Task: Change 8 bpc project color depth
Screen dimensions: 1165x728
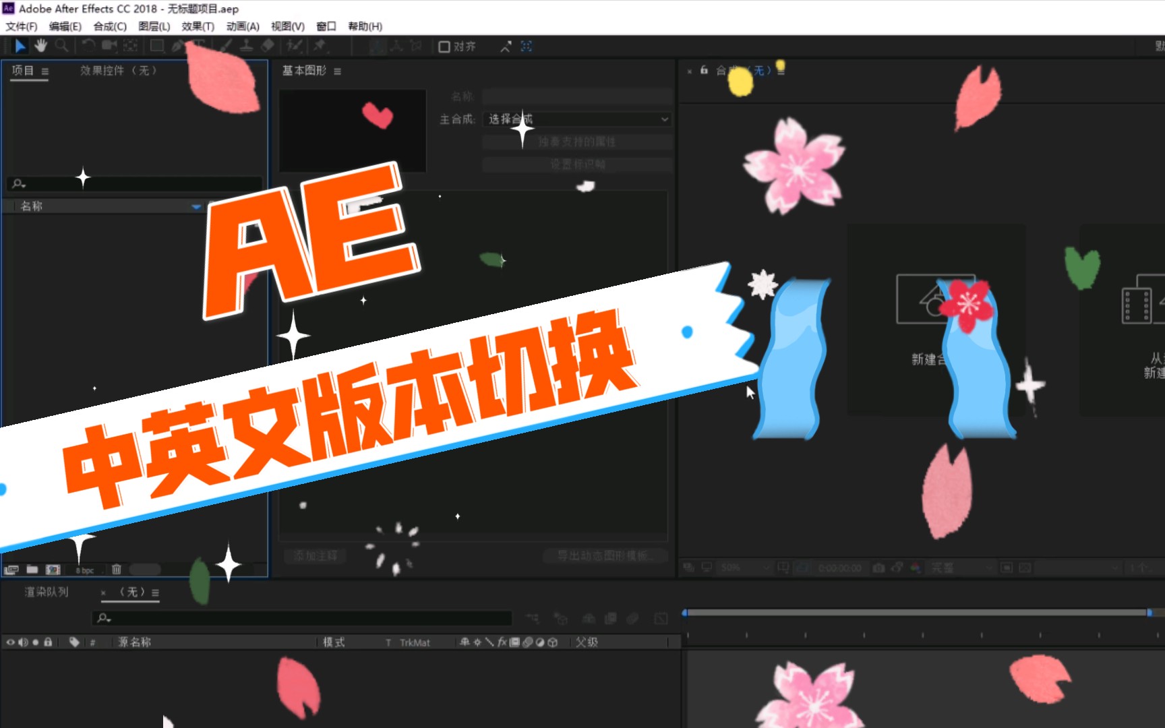Action: (84, 570)
